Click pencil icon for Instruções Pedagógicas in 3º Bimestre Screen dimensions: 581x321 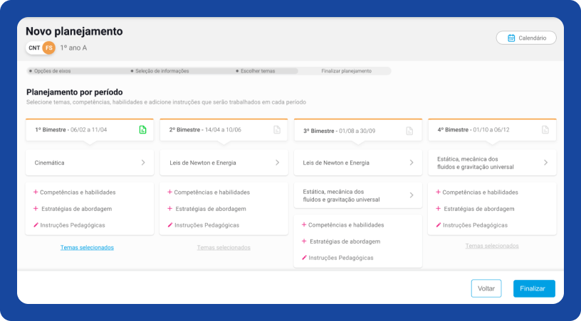[x=304, y=258]
